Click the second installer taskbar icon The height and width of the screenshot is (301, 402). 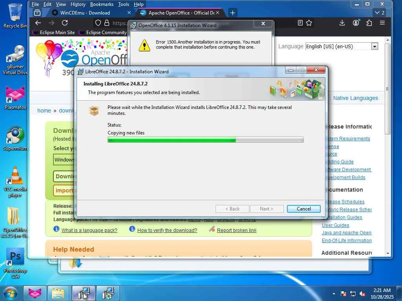click(108, 293)
